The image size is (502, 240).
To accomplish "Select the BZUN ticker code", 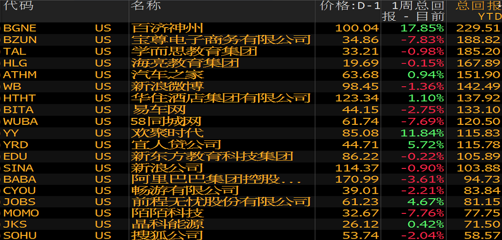I will (20, 40).
